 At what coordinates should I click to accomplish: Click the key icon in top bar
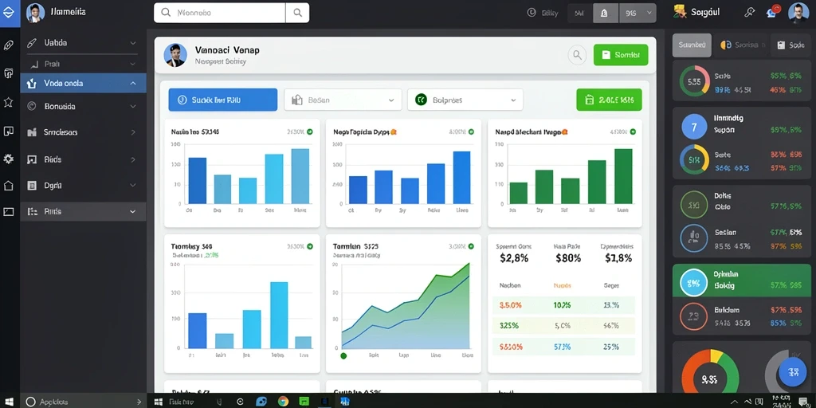coord(749,13)
